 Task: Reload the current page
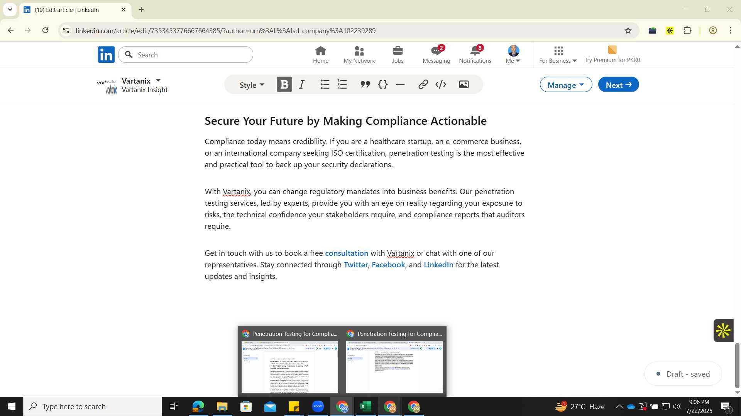[46, 30]
